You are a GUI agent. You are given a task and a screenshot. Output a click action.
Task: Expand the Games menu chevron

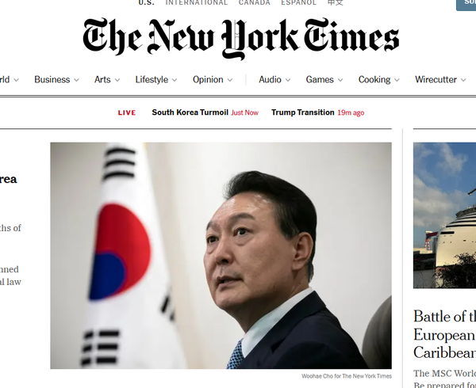click(x=340, y=80)
